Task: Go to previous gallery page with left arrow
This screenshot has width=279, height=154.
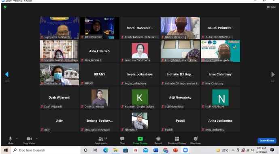Action: [7, 74]
